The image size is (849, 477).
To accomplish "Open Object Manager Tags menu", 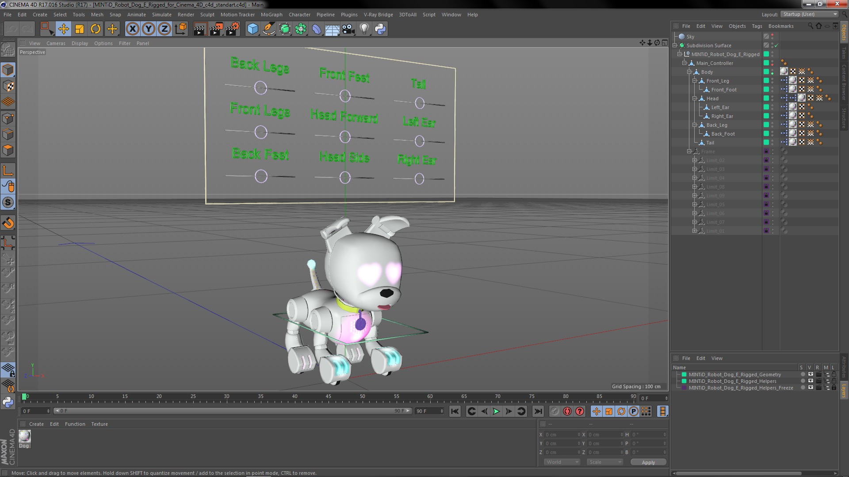I will pos(757,26).
